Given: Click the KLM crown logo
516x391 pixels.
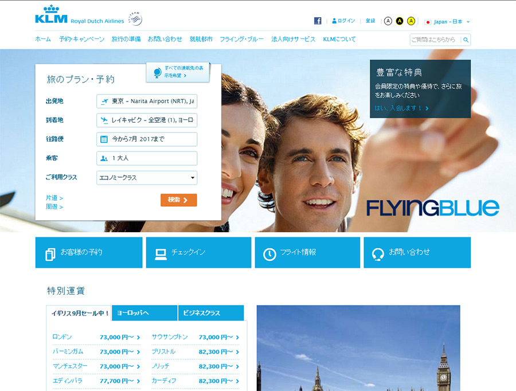Looking at the screenshot, I should [x=52, y=14].
